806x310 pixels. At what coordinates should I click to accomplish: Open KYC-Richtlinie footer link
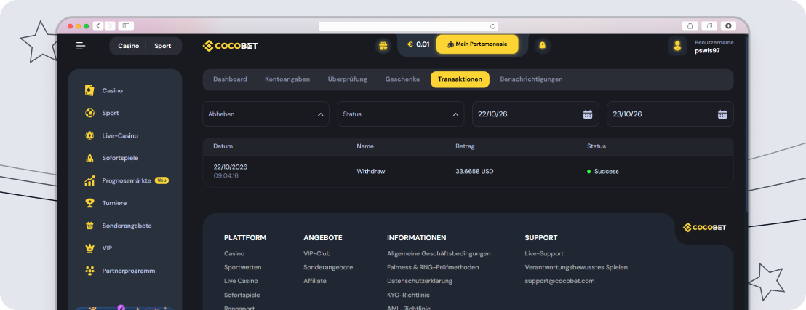(408, 295)
